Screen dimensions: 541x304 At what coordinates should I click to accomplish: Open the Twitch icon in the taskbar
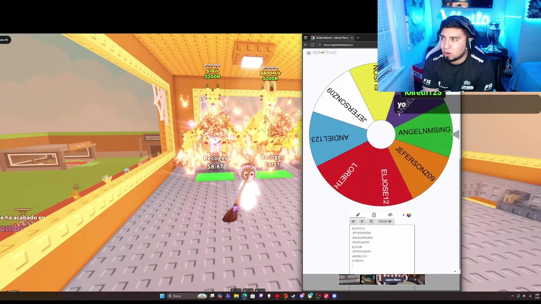point(261,296)
